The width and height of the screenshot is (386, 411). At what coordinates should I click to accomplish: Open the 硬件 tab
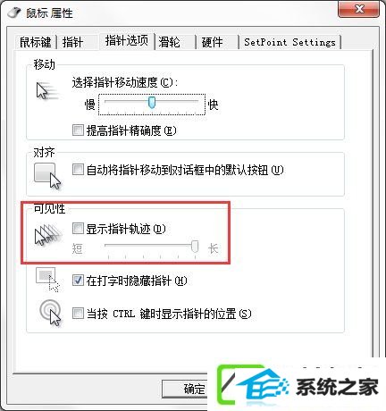(x=212, y=42)
